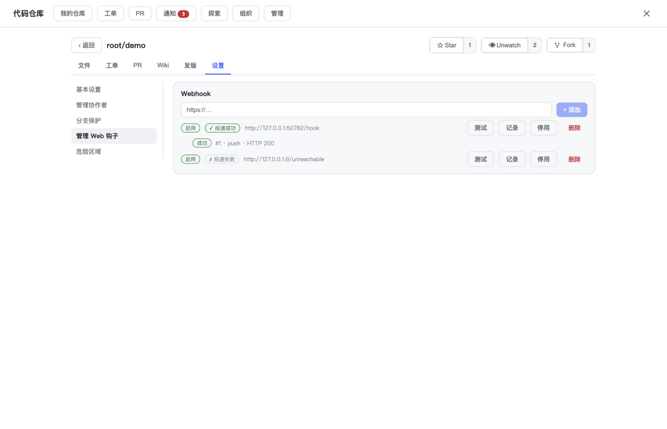Click the 代码仓库 title

29,13
